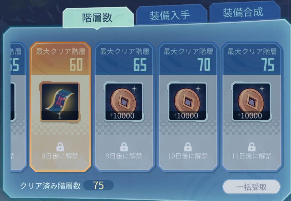The image size is (291, 201).
Task: Click the 10000 coin icon for floor 65
Action: click(124, 102)
